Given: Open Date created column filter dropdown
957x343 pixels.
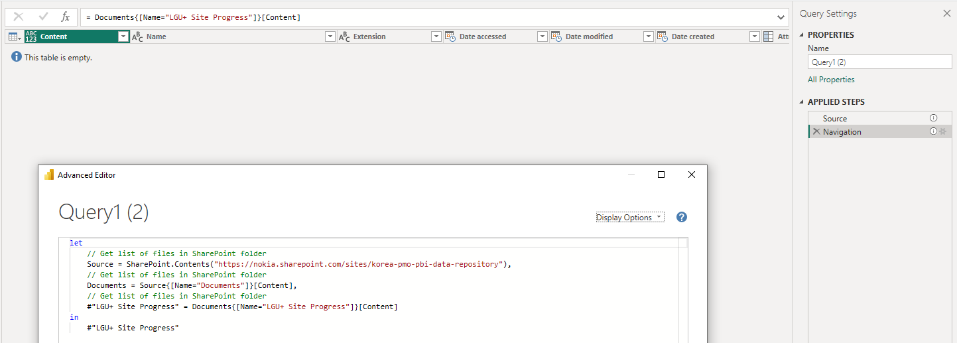Looking at the screenshot, I should click(x=754, y=36).
